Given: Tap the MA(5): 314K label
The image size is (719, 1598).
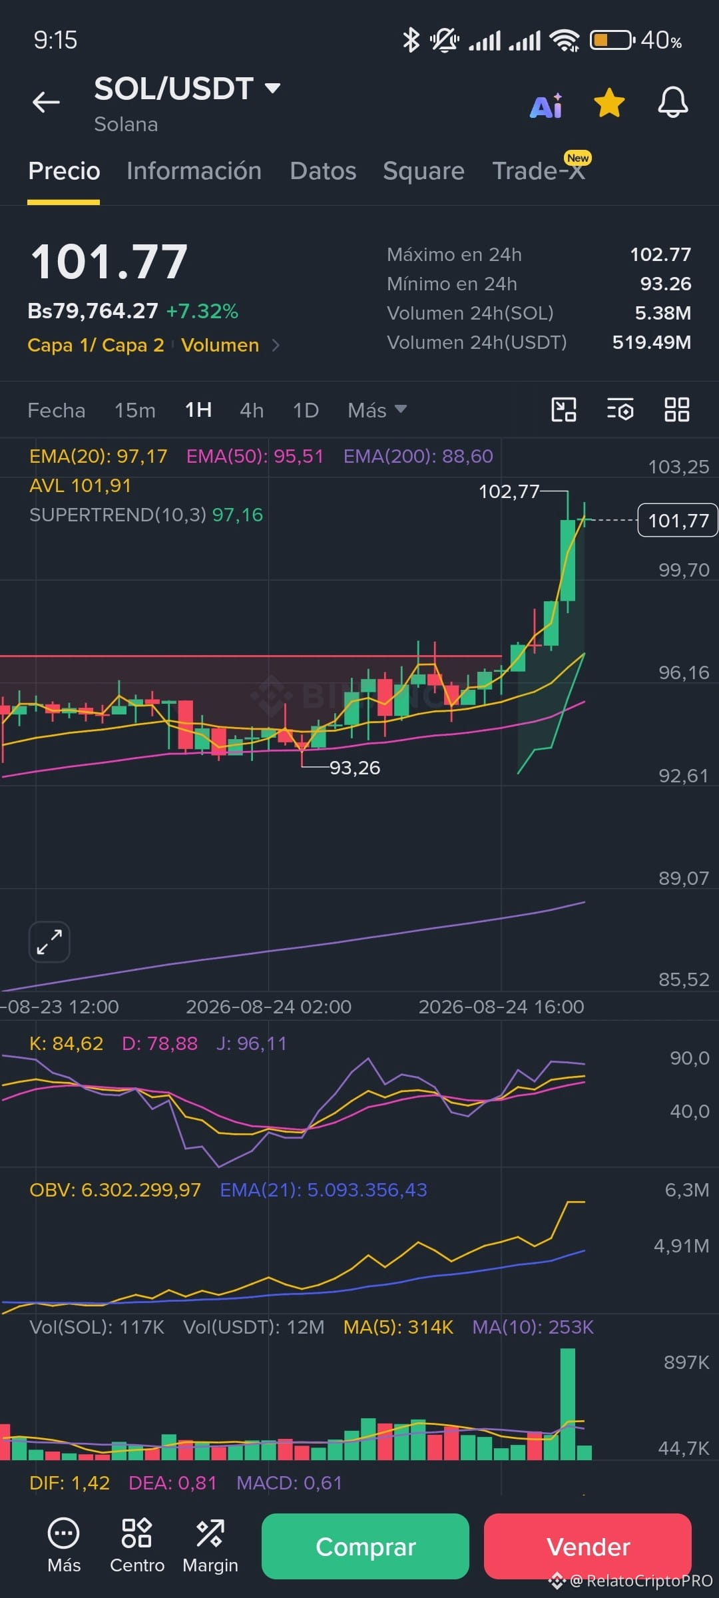Looking at the screenshot, I should tap(398, 1327).
